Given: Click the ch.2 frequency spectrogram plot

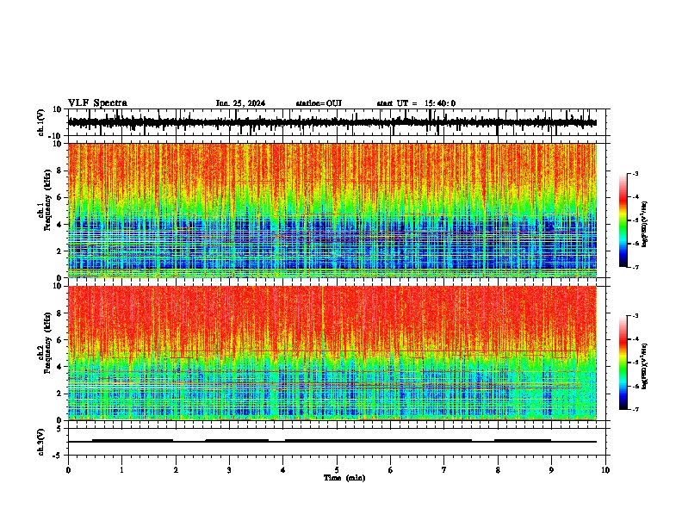Looking at the screenshot, I should point(332,353).
